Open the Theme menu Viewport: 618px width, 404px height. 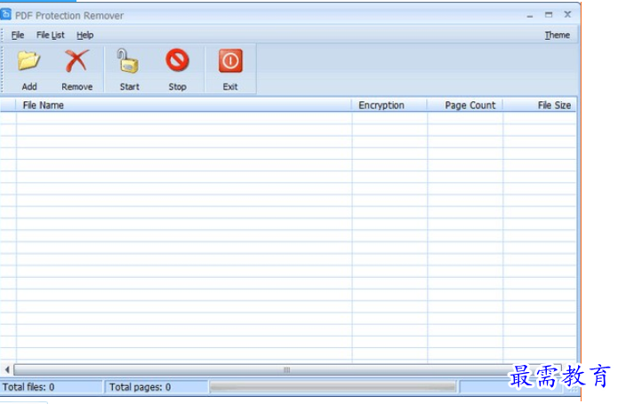(557, 35)
